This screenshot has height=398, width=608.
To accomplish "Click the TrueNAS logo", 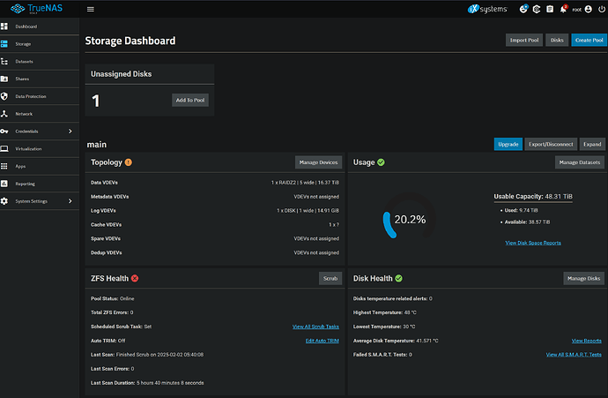I will [36, 9].
